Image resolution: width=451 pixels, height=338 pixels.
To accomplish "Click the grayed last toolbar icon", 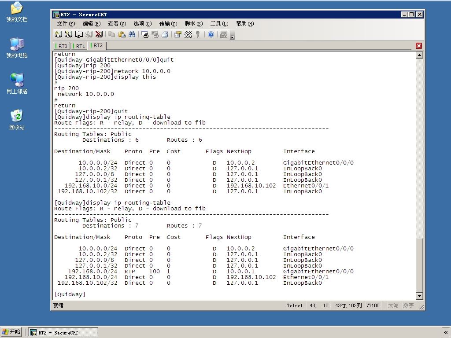I will 224,34.
